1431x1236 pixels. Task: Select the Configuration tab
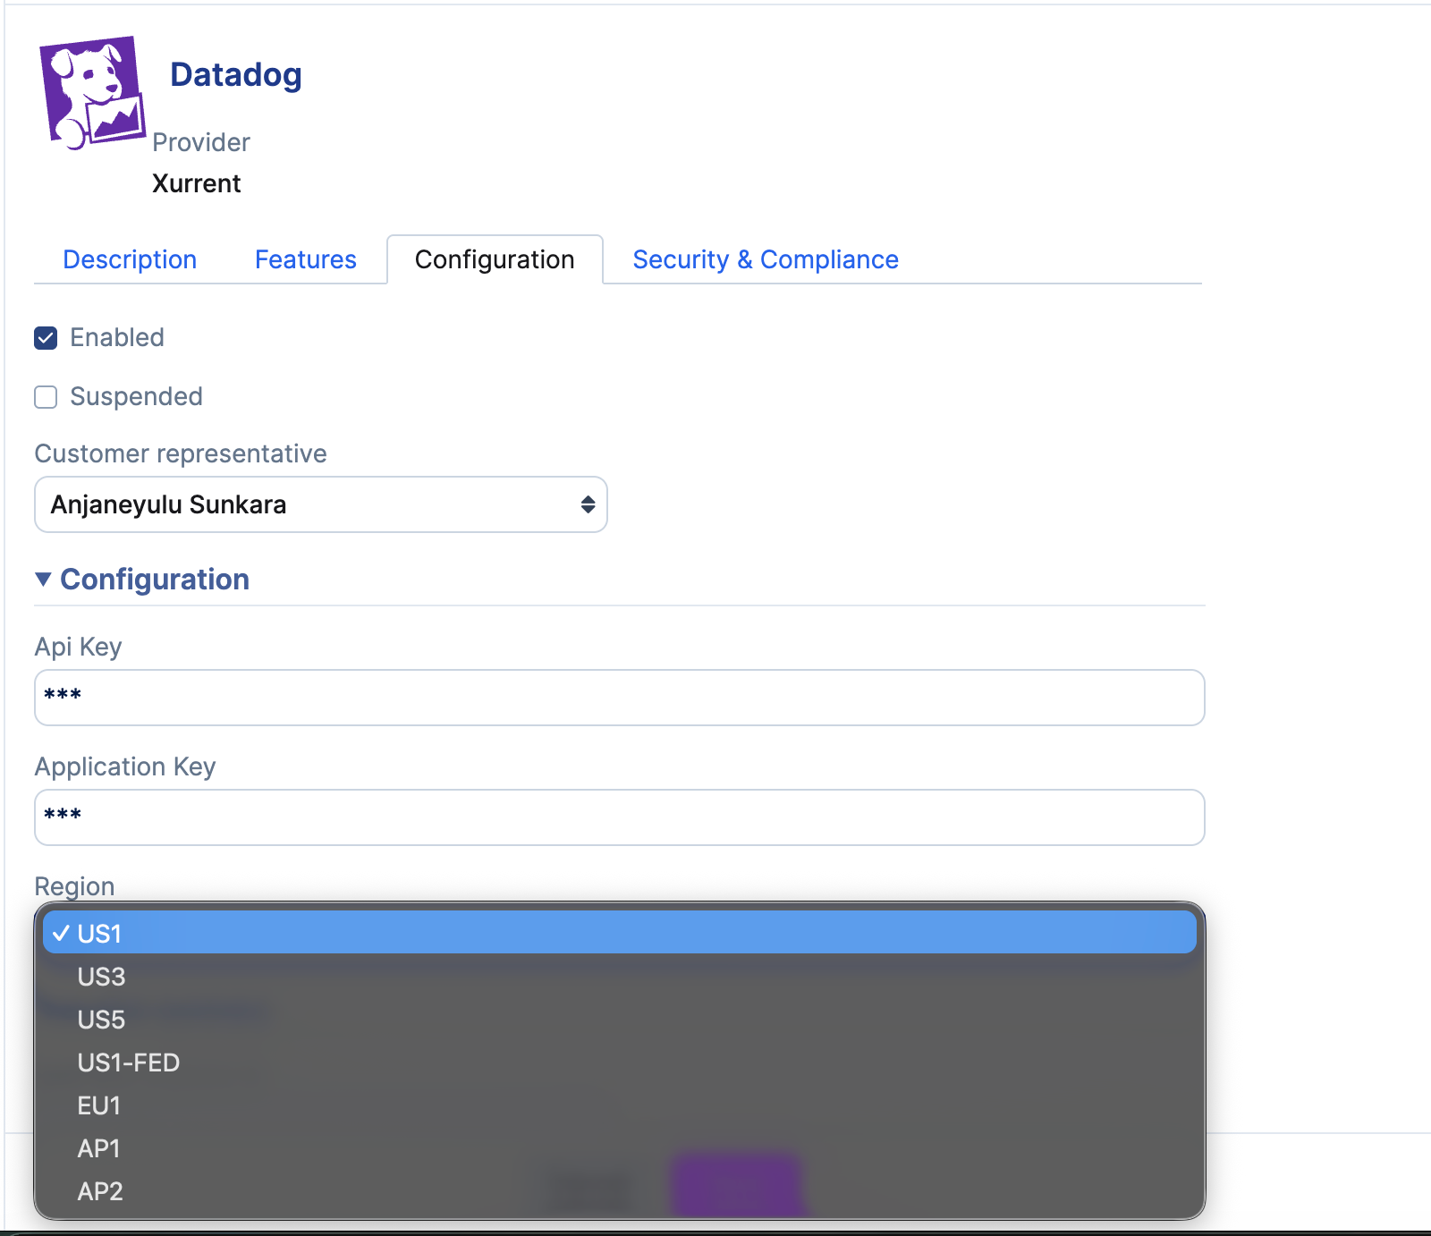(x=495, y=259)
